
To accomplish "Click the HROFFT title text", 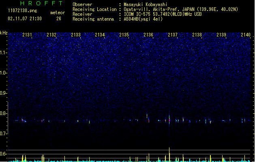I will click(42, 3).
